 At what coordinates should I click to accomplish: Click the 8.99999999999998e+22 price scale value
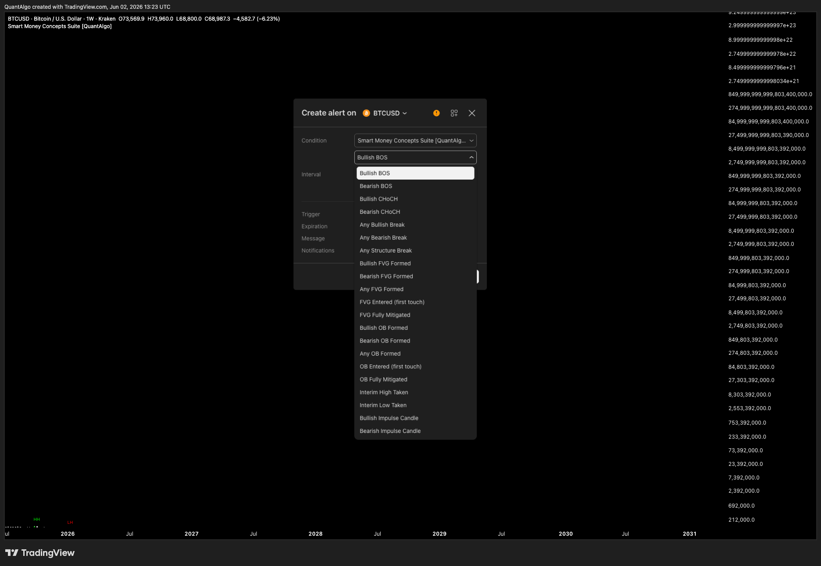click(x=760, y=40)
